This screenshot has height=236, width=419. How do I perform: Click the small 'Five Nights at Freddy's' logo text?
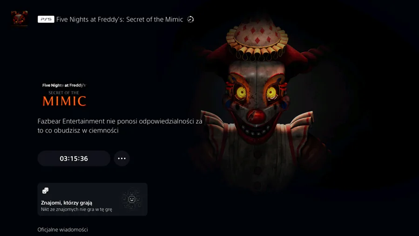64,85
